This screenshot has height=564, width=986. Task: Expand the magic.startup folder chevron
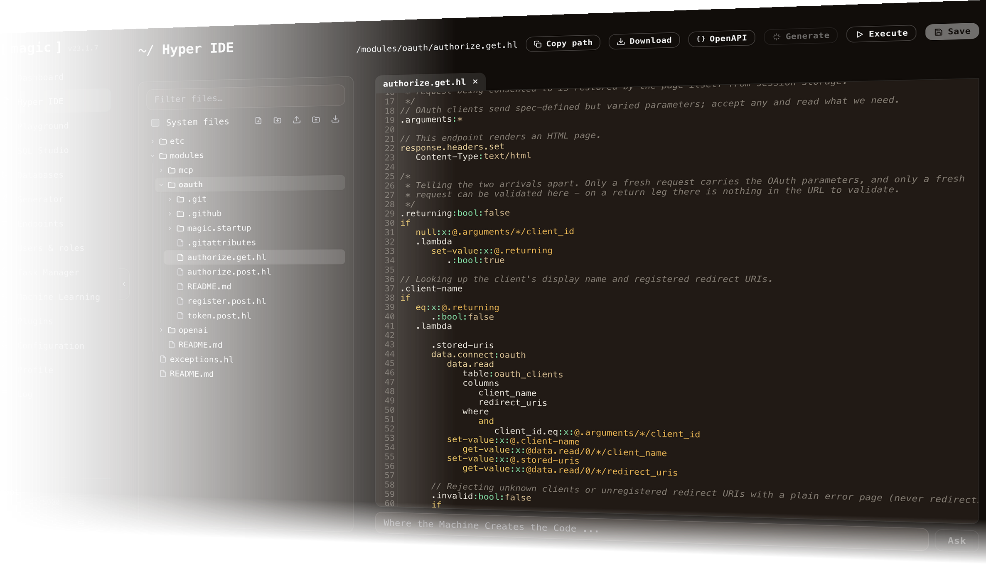170,228
